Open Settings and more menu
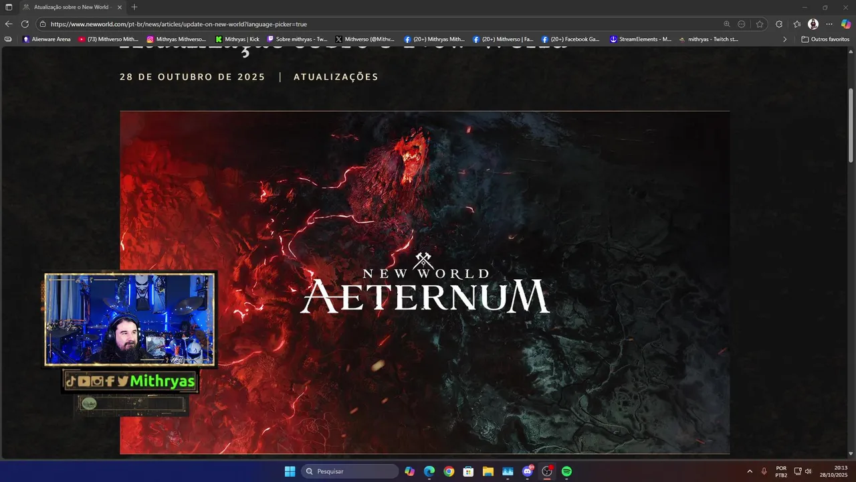The image size is (856, 482). [829, 24]
